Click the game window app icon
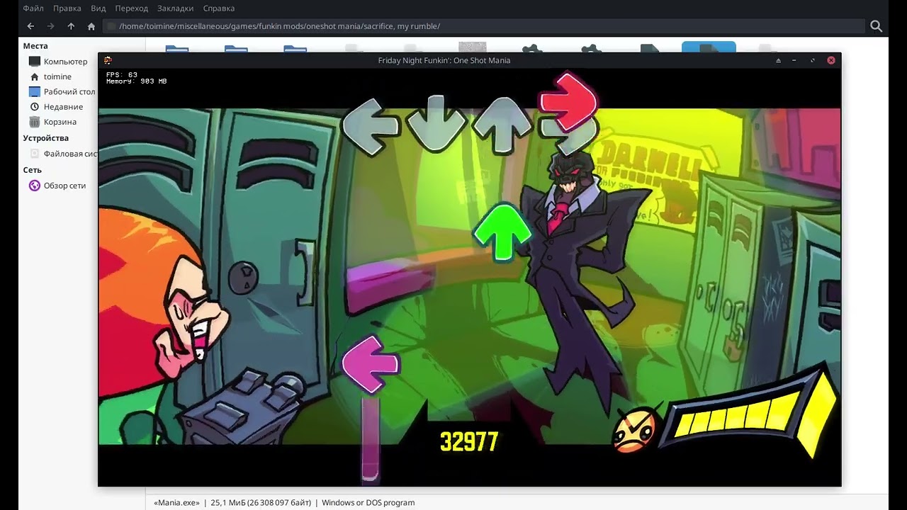907x510 pixels. pos(108,60)
